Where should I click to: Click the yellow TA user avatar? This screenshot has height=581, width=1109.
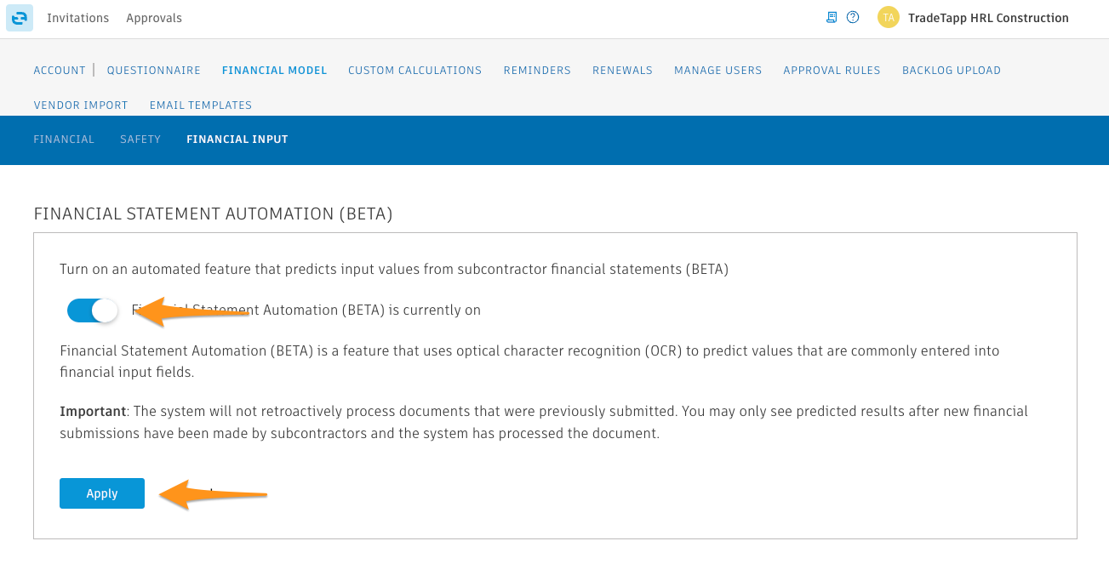click(x=889, y=18)
